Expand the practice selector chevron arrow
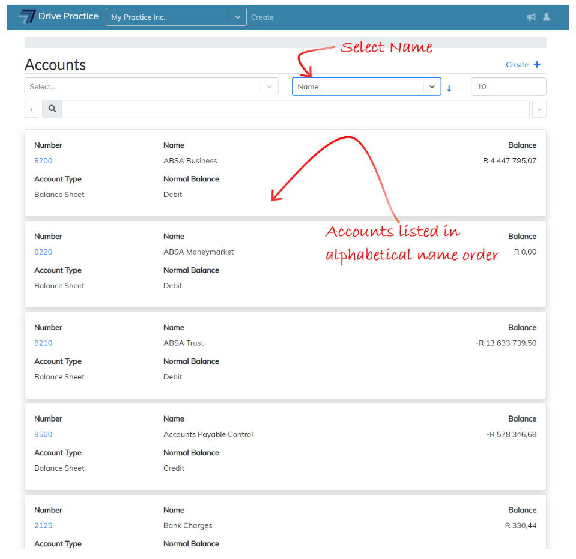This screenshot has height=559, width=576. (238, 17)
